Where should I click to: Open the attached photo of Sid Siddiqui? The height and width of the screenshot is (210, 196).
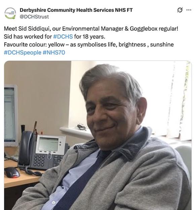click(x=98, y=135)
